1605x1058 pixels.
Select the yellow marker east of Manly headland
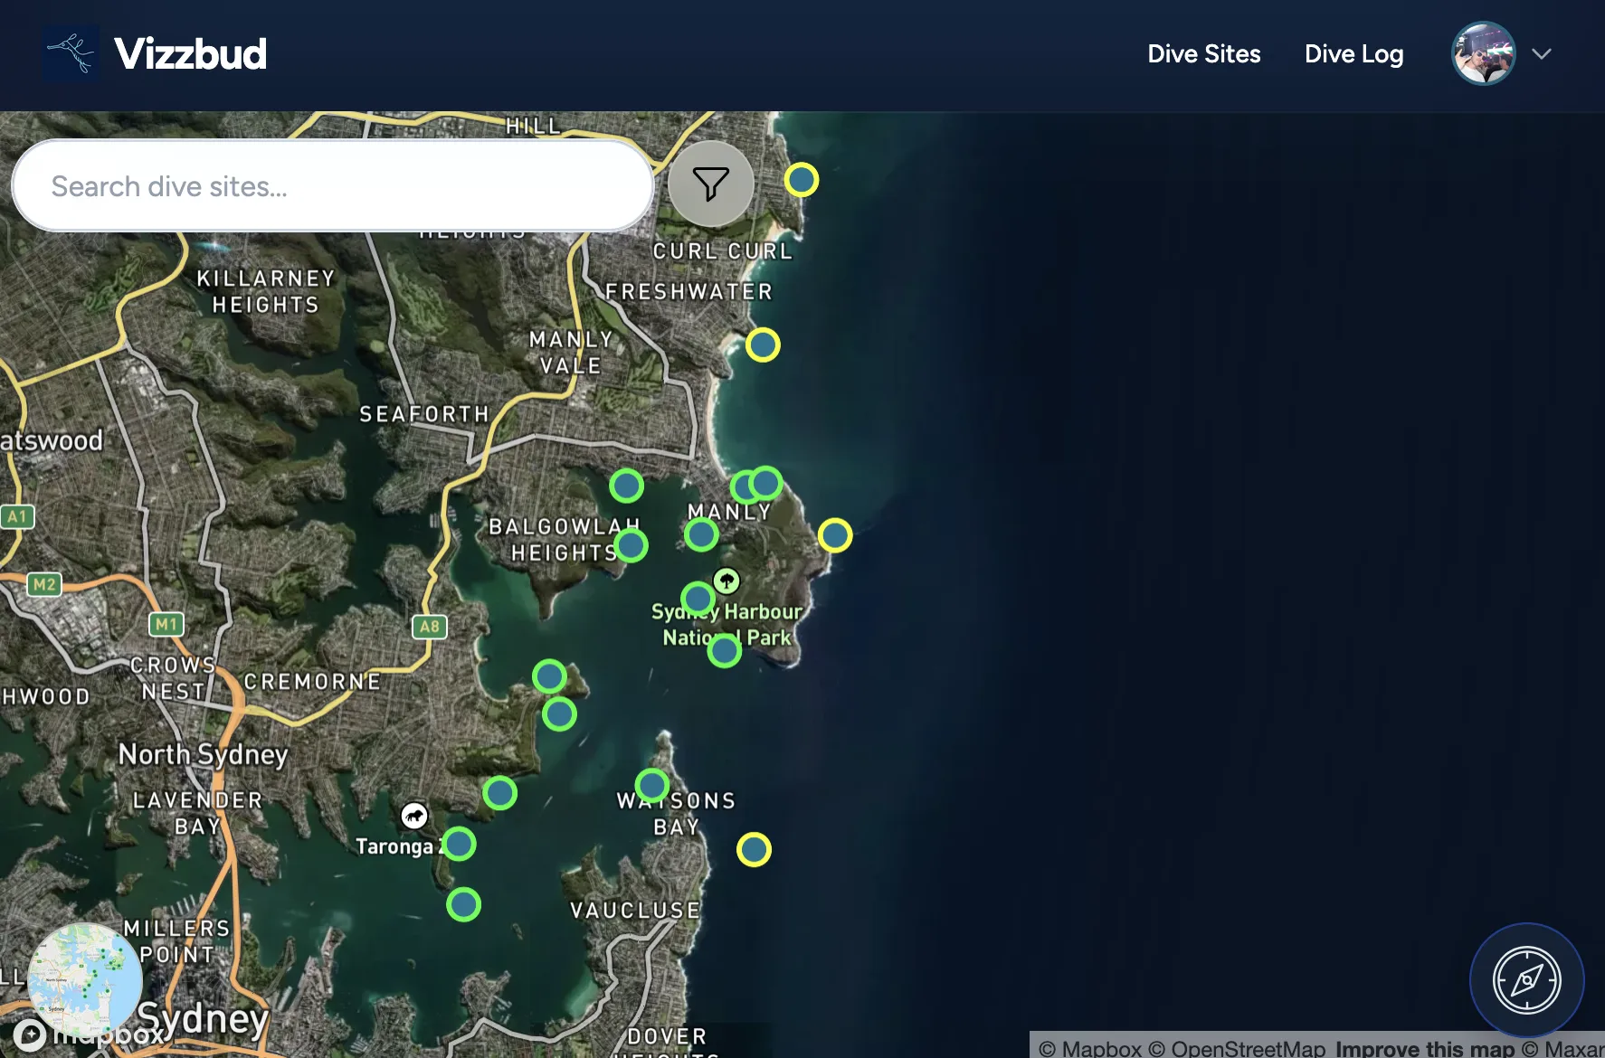[x=835, y=534]
